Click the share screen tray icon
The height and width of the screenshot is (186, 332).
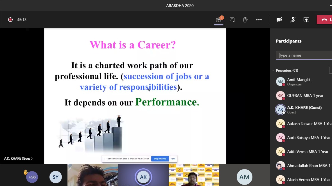[x=306, y=20]
